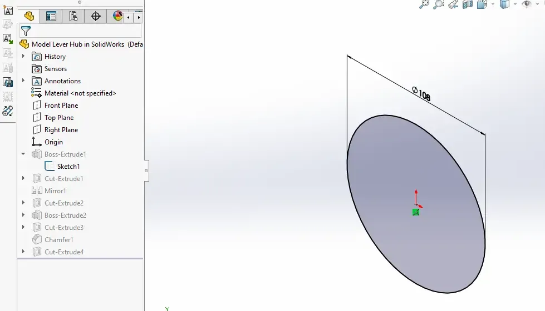The image size is (545, 311).
Task: Select the Chamfer1 feature
Action: [x=59, y=240]
